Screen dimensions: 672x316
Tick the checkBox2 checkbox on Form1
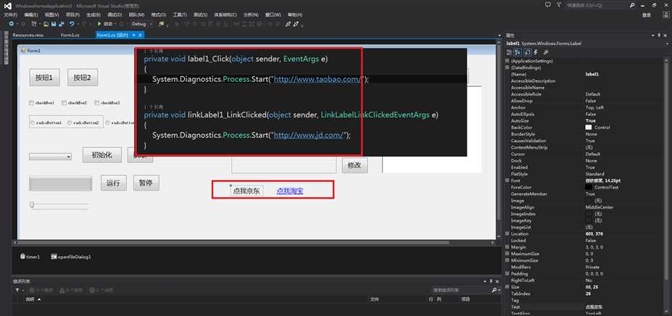click(64, 103)
